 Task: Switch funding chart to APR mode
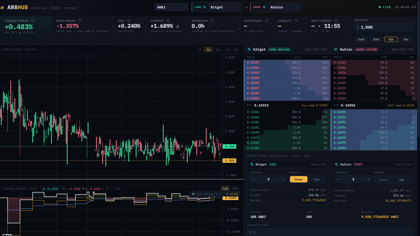235,189
